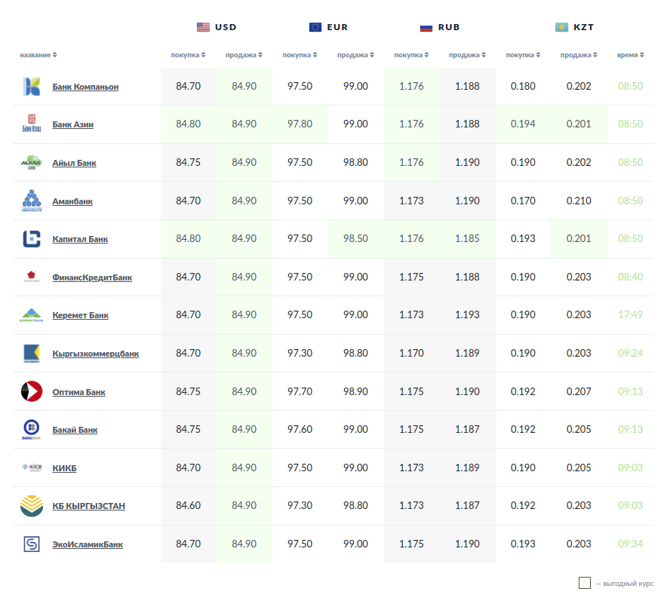Open the ФинансКредитБанк link
Viewport: 667px width, 607px height.
click(92, 277)
